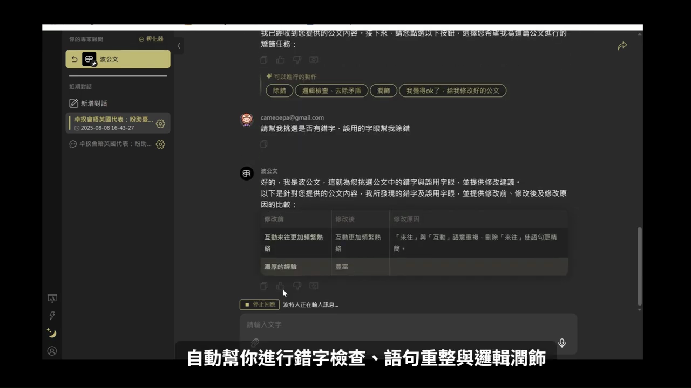Click the 濃厚的經驗 table cell
The image size is (691, 388).
(295, 267)
